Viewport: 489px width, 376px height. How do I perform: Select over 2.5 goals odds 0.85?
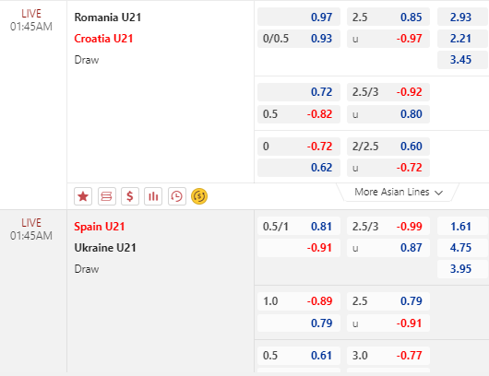pos(388,17)
